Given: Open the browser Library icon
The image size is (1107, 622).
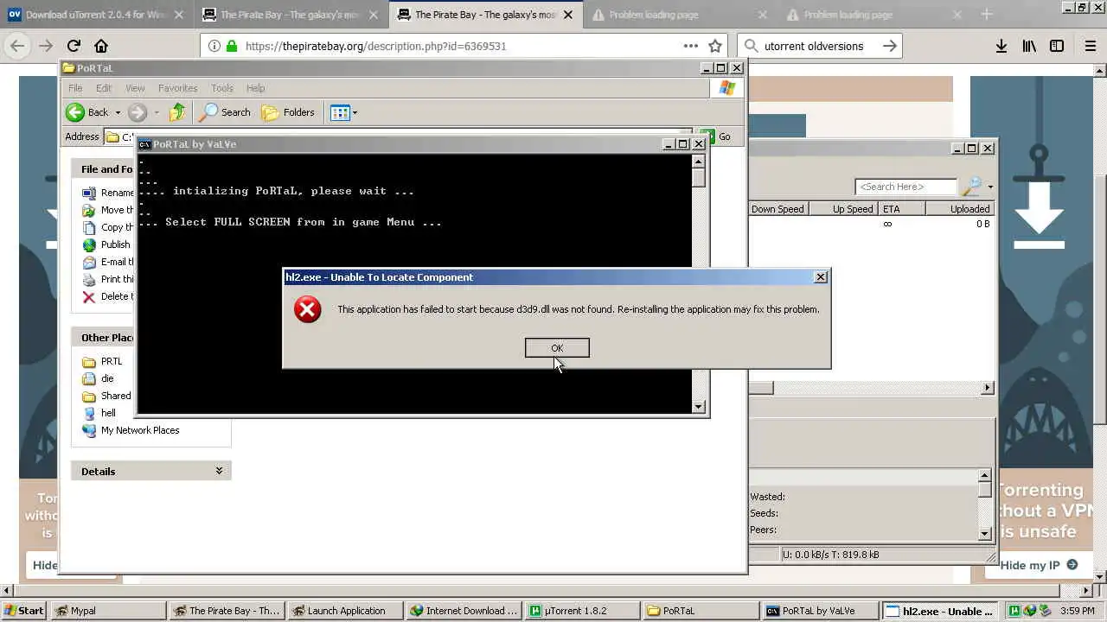Looking at the screenshot, I should [1029, 46].
